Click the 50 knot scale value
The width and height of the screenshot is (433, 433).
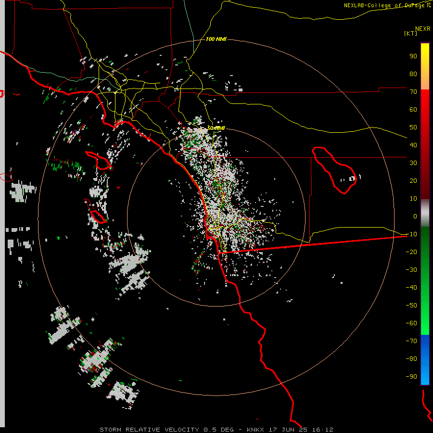coord(413,127)
